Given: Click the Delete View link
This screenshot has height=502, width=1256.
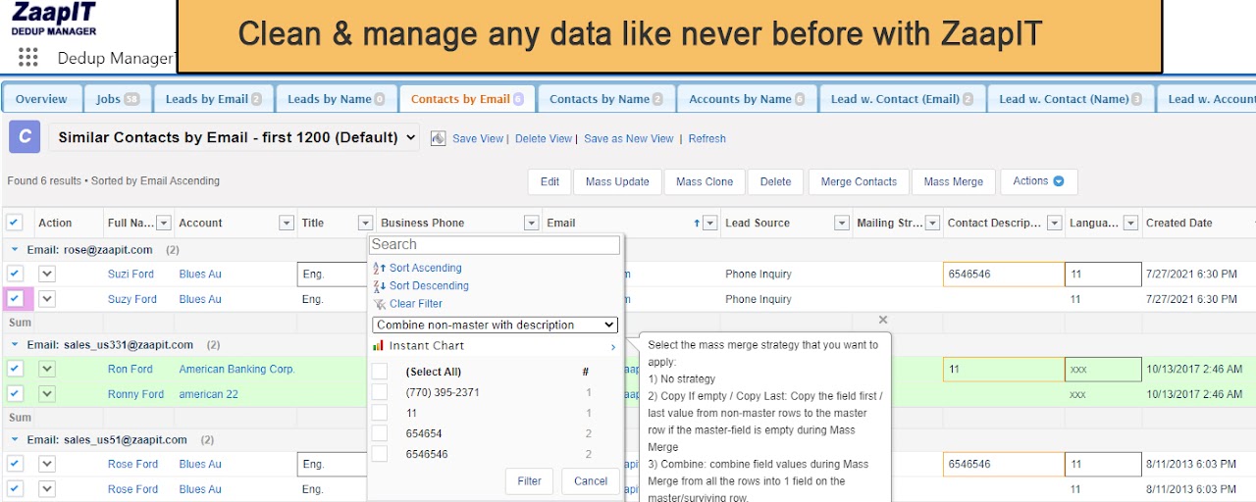Looking at the screenshot, I should coord(544,139).
